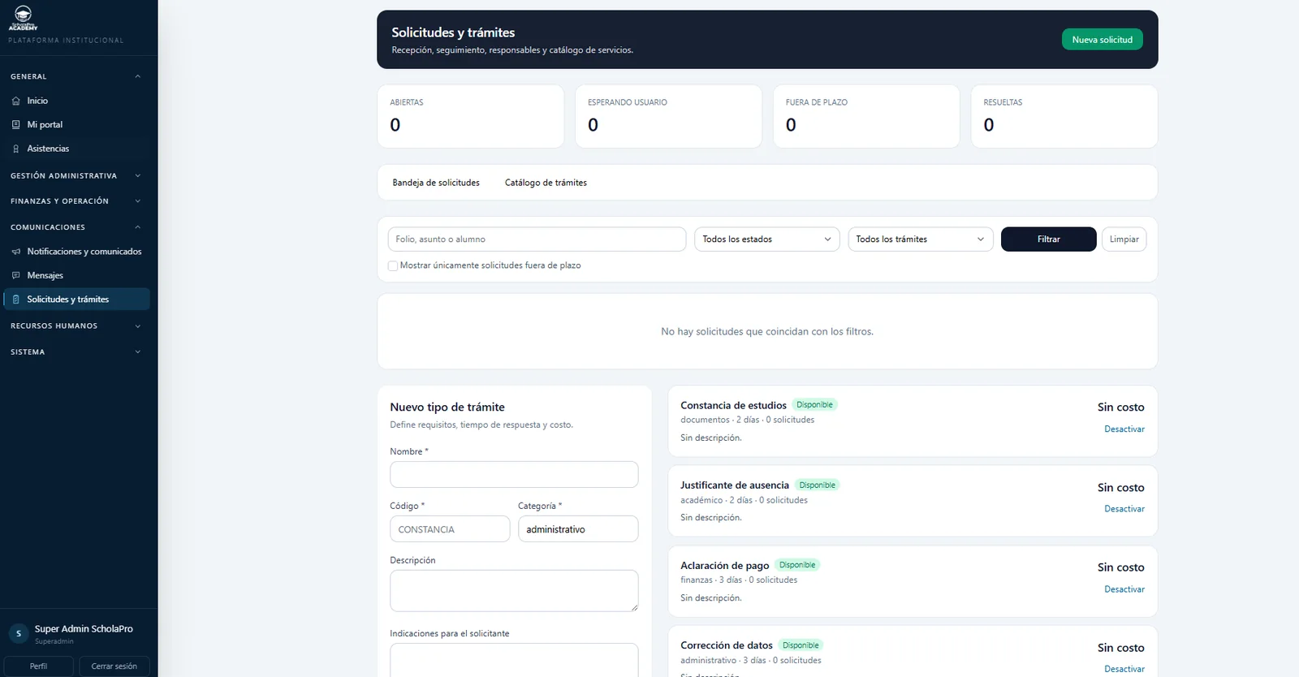Expand the FINANZAS Y OPERACIÓN section
Image resolution: width=1299 pixels, height=677 pixels.
click(76, 201)
